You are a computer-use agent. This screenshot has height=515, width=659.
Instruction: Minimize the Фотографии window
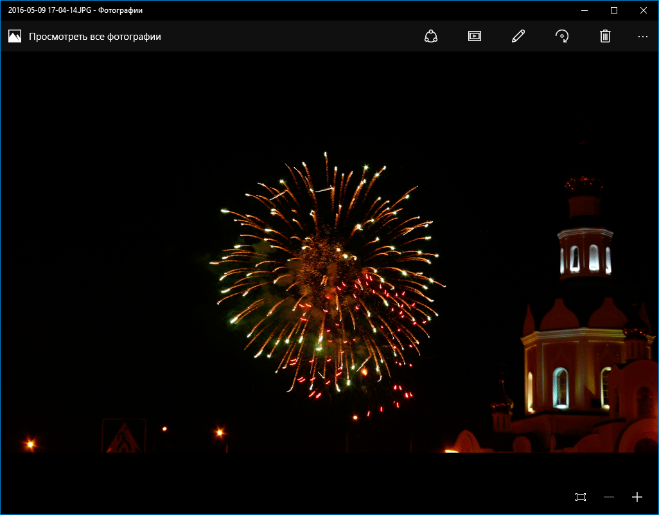[584, 10]
